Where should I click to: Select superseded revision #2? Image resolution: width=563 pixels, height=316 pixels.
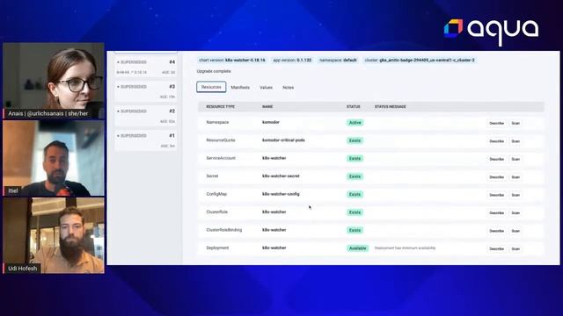(x=146, y=116)
